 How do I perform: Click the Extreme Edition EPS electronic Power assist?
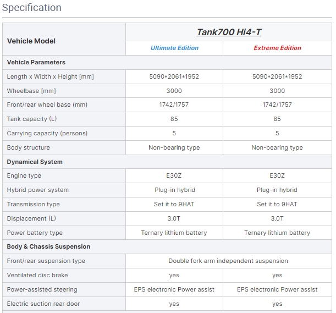(277, 289)
